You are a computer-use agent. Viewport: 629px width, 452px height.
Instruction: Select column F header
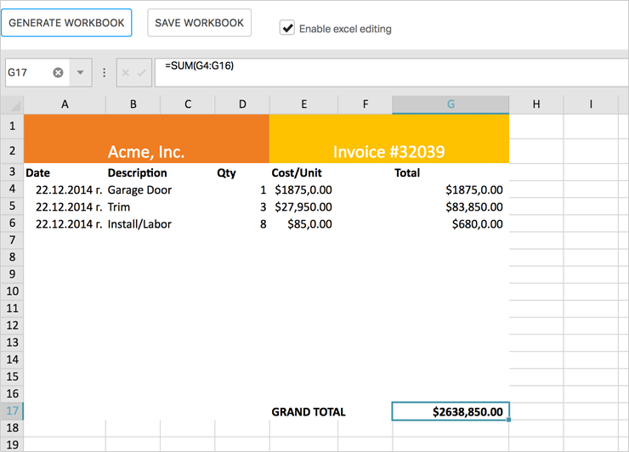[x=365, y=105]
